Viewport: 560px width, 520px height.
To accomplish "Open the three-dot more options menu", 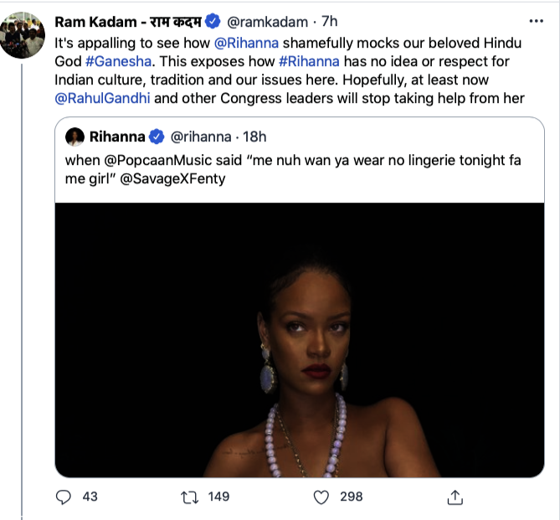I will 535,20.
